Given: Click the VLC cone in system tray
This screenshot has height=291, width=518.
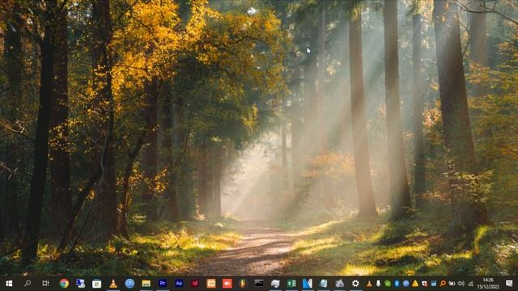Looking at the screenshot, I should pyautogui.click(x=369, y=284).
